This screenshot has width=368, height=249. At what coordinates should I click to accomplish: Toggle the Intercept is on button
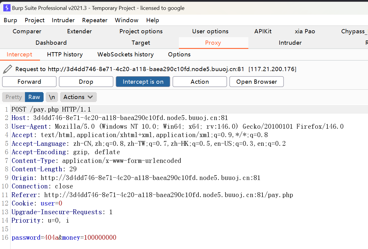coord(143,82)
